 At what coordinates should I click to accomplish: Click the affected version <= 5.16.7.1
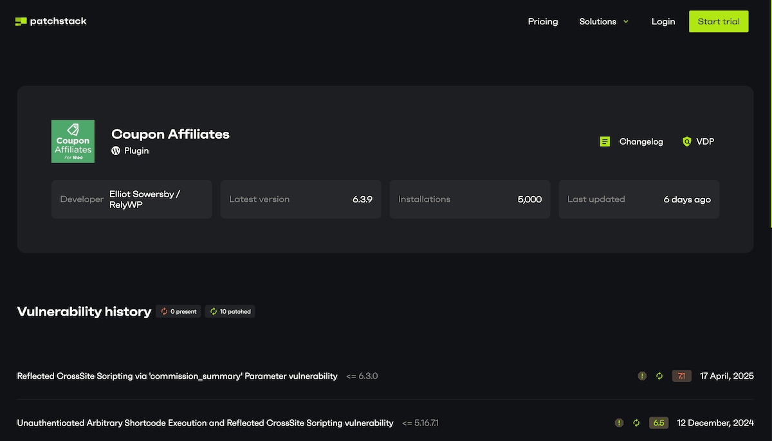(421, 423)
